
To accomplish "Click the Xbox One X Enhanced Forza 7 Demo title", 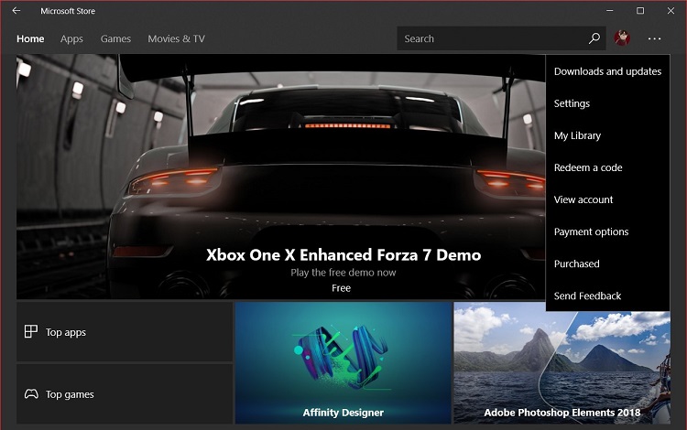I will pos(343,254).
